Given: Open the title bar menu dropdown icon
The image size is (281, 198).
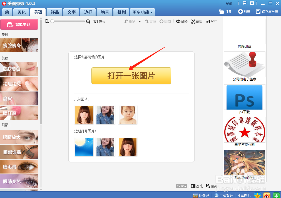Looking at the screenshot, I should (x=252, y=3).
